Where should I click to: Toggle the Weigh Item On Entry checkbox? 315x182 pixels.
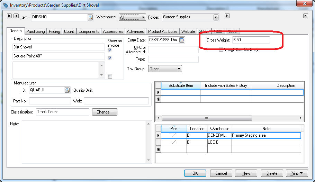coord(221,49)
